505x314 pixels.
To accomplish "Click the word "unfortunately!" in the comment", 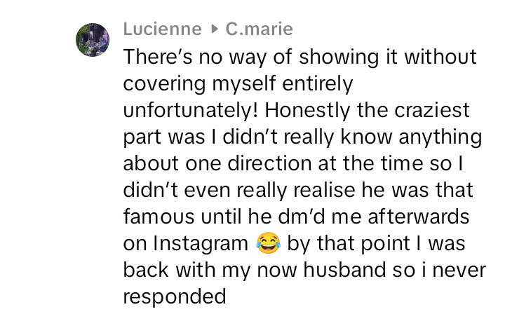I will [x=191, y=111].
